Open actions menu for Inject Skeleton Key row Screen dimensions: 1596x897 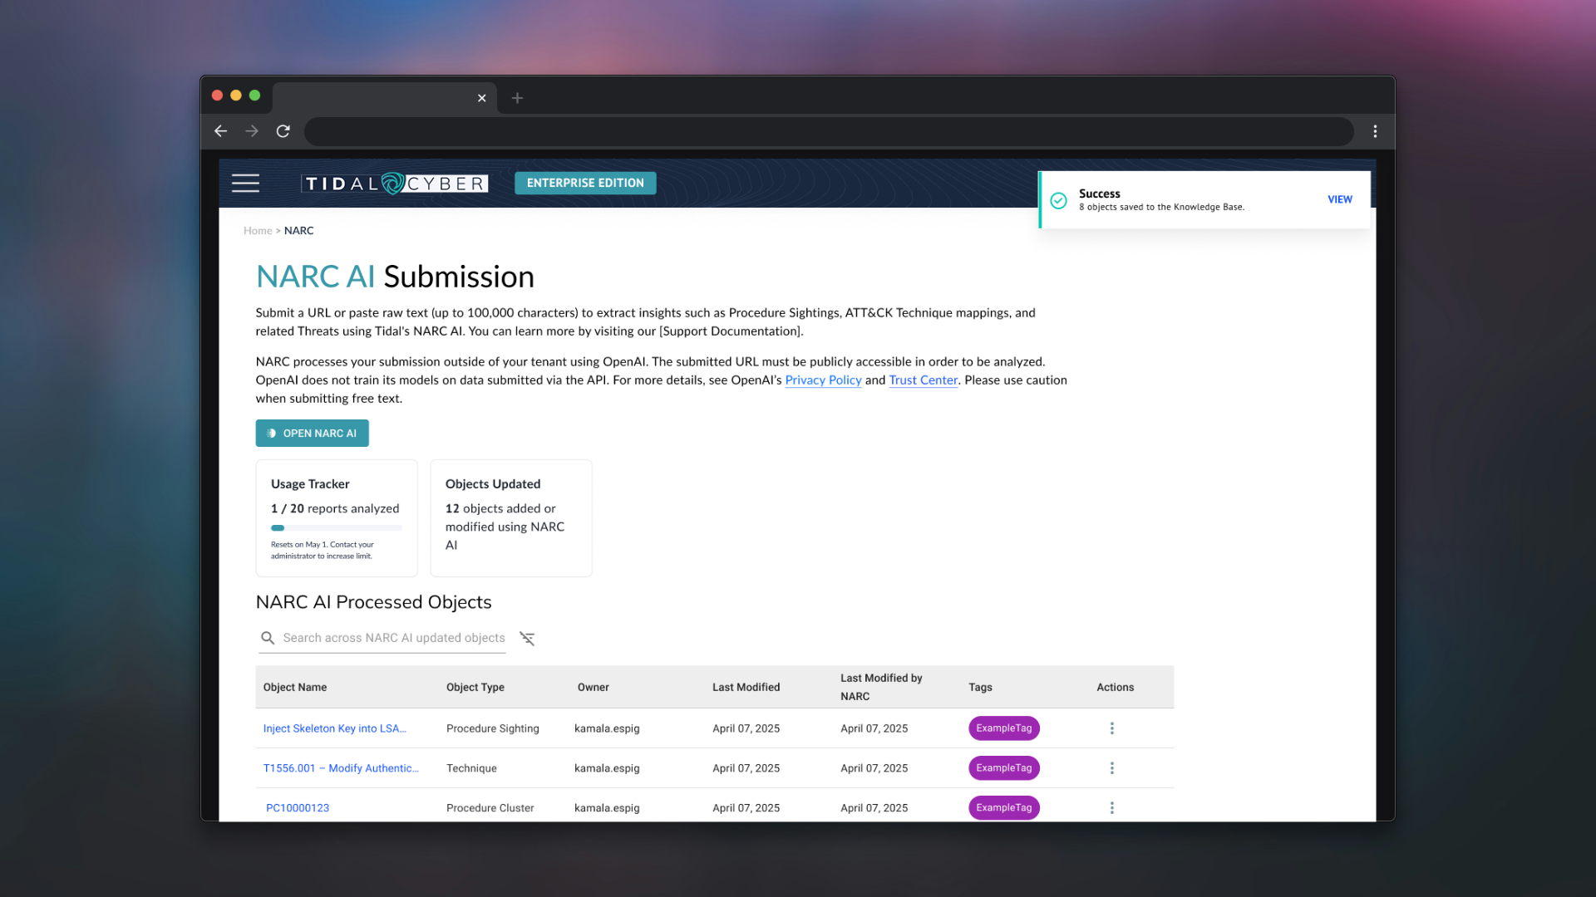coord(1111,728)
